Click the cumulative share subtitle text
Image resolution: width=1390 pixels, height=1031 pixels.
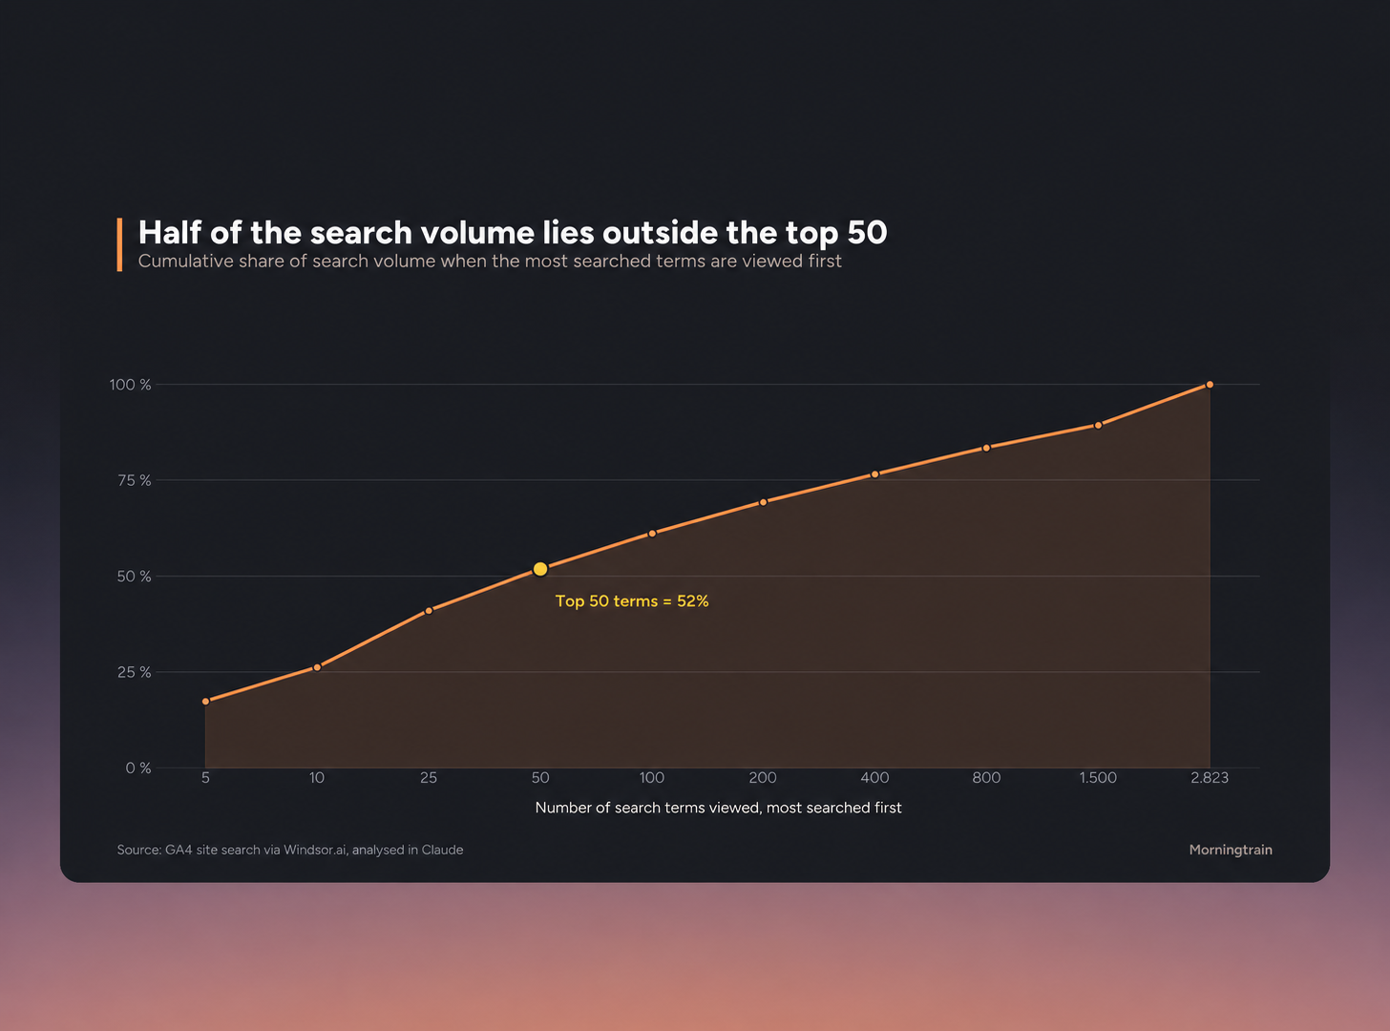click(x=490, y=262)
